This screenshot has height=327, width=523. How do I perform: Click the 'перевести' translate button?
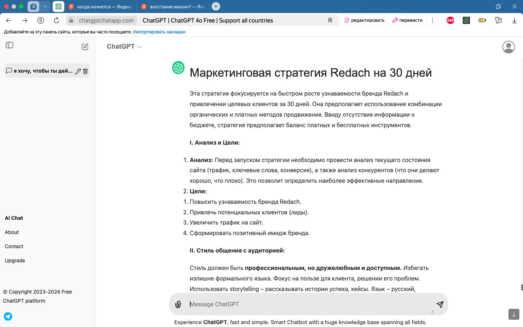(x=407, y=20)
